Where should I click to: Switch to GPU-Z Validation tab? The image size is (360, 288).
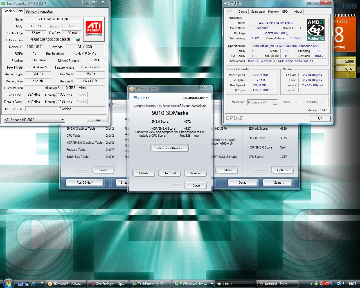tap(46, 12)
